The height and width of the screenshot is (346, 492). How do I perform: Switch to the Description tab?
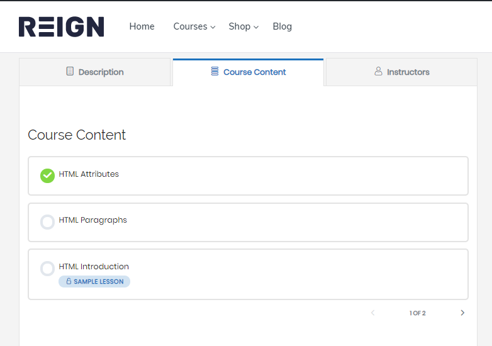[95, 72]
